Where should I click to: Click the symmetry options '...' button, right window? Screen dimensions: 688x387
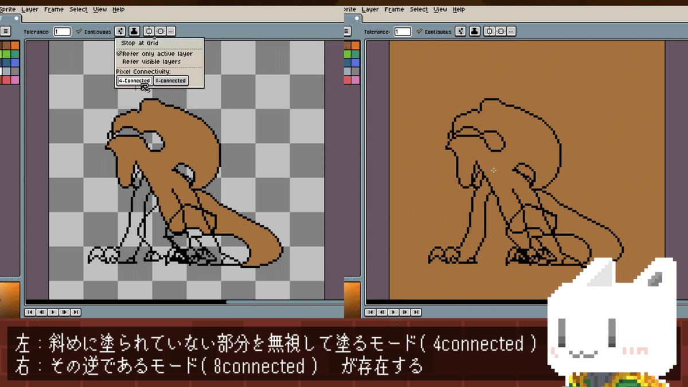point(511,32)
